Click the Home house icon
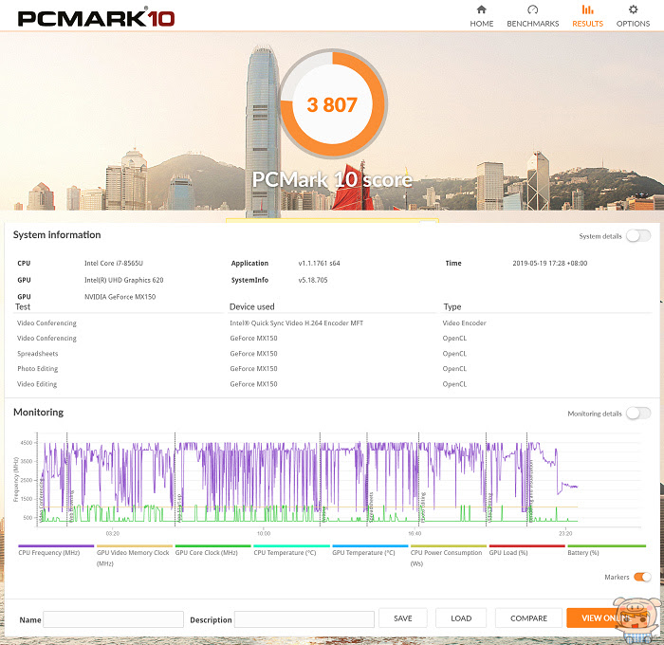Viewport: 664px width, 645px height. [x=482, y=9]
